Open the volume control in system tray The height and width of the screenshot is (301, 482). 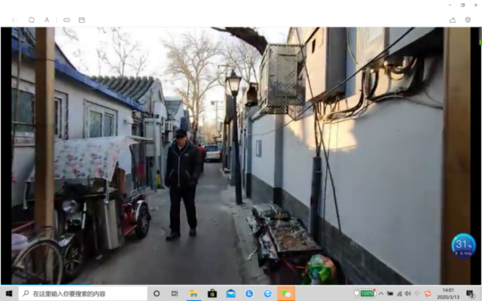[407, 293]
